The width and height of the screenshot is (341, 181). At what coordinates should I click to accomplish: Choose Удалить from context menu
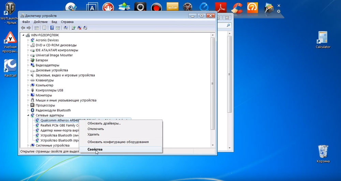pyautogui.click(x=120, y=134)
